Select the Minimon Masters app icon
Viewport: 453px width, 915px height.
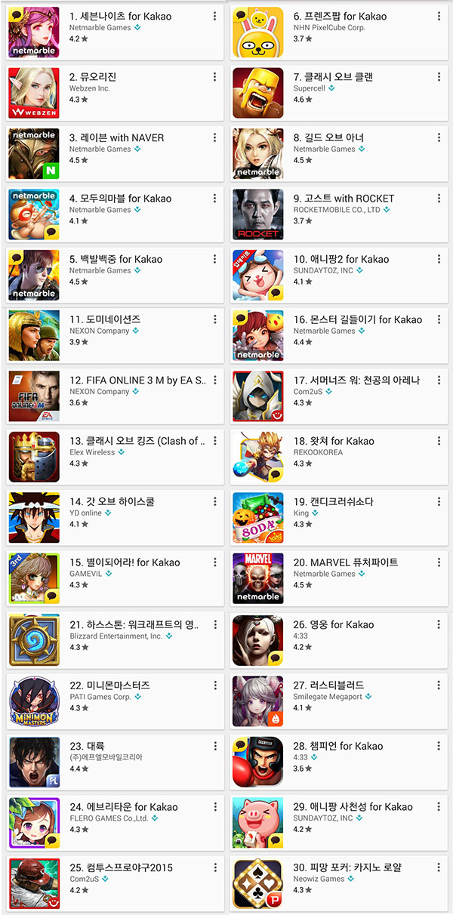point(34,701)
